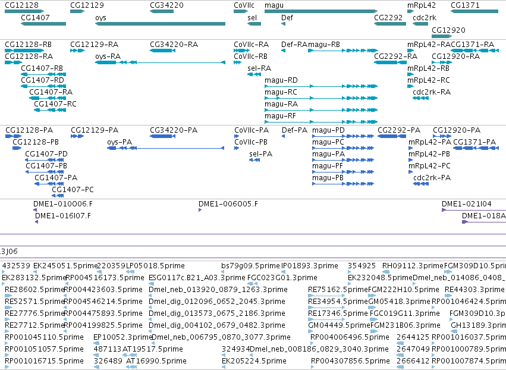Image resolution: width=506 pixels, height=370 pixels.
Task: Click the CG1371 gene label
Action: [465, 5]
